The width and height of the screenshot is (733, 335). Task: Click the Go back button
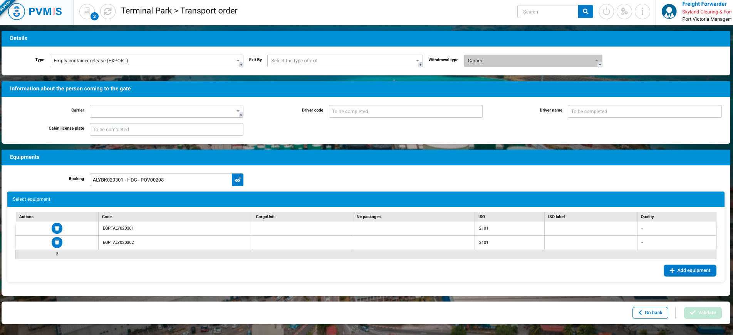tap(650, 313)
